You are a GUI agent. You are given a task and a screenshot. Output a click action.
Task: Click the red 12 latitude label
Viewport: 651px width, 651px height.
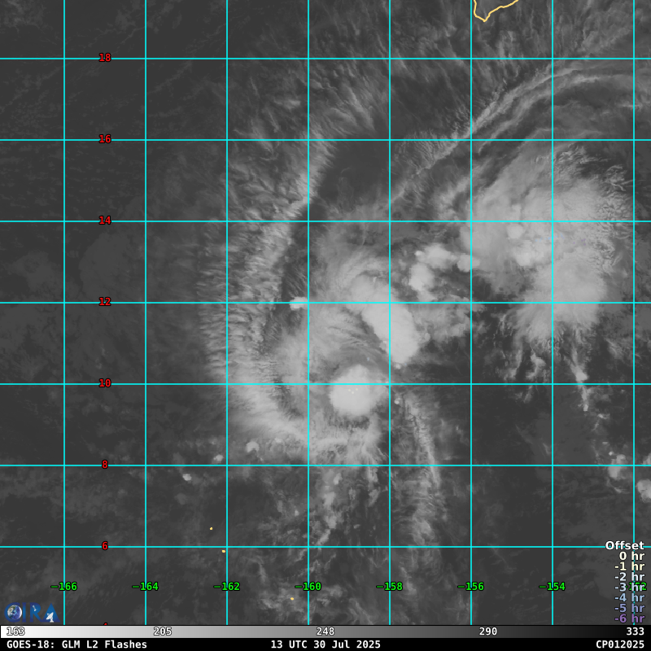pyautogui.click(x=105, y=302)
